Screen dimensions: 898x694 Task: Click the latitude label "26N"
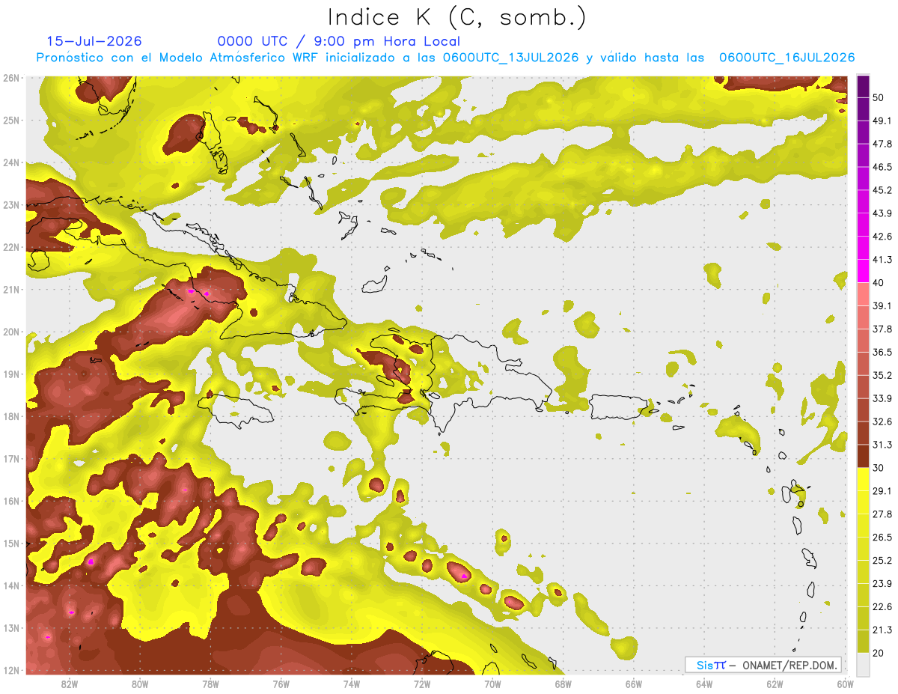[11, 78]
